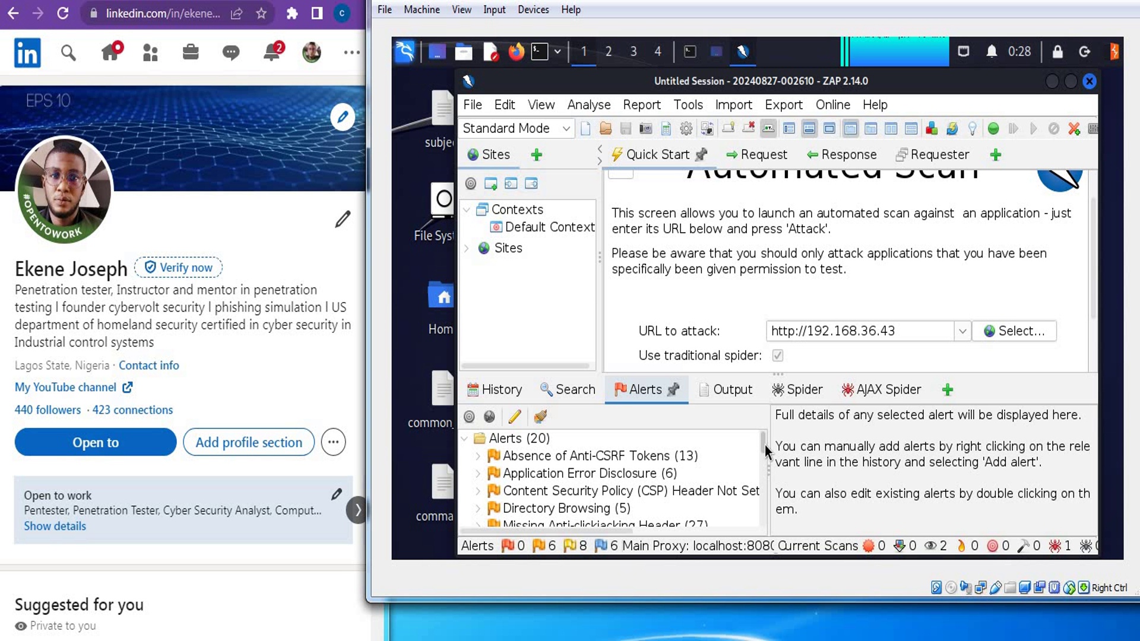Click the Open Session folder icon
The width and height of the screenshot is (1140, 641).
[605, 129]
